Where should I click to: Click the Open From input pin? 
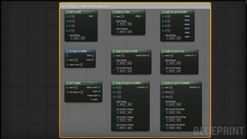pyautogui.click(x=67, y=65)
